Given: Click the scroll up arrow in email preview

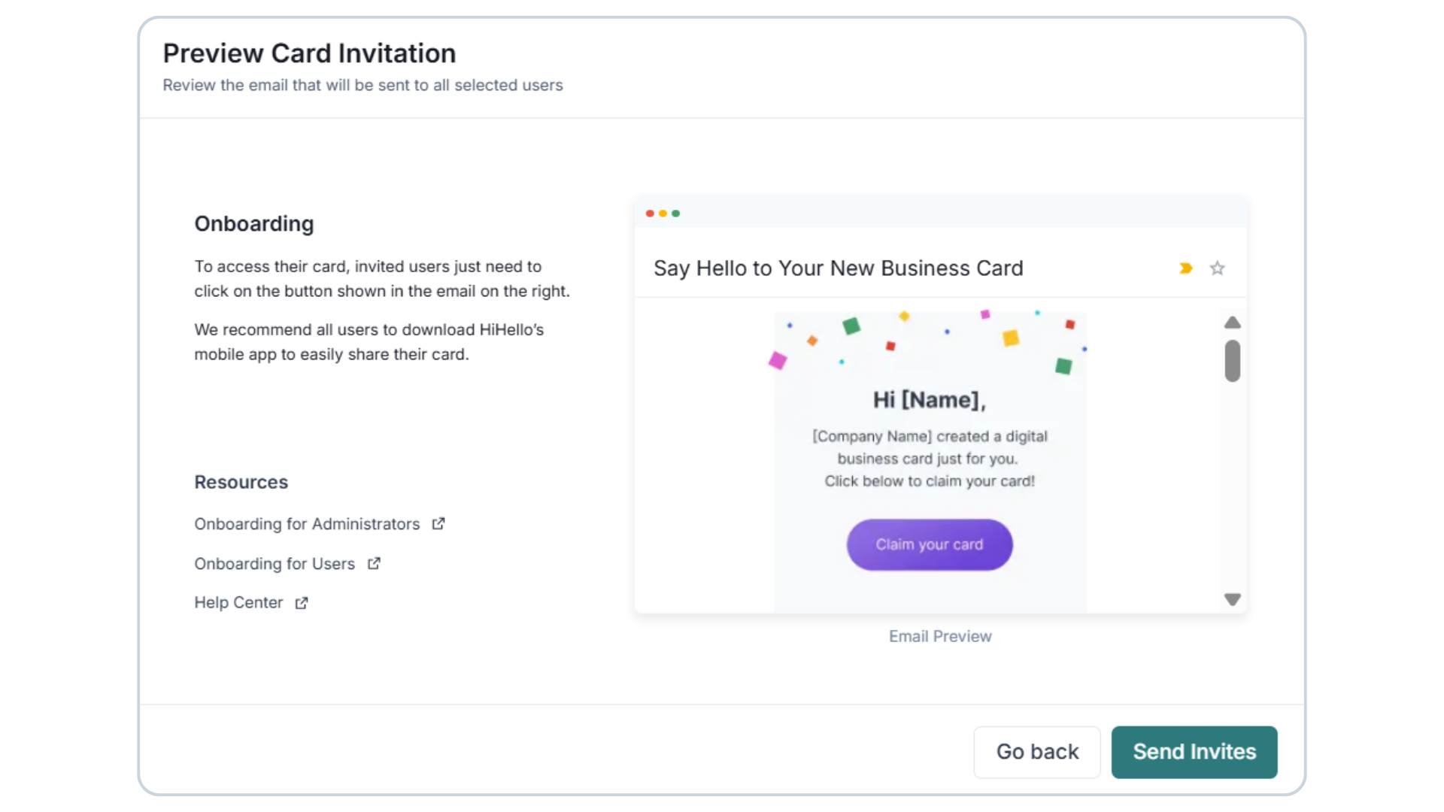Looking at the screenshot, I should point(1232,323).
